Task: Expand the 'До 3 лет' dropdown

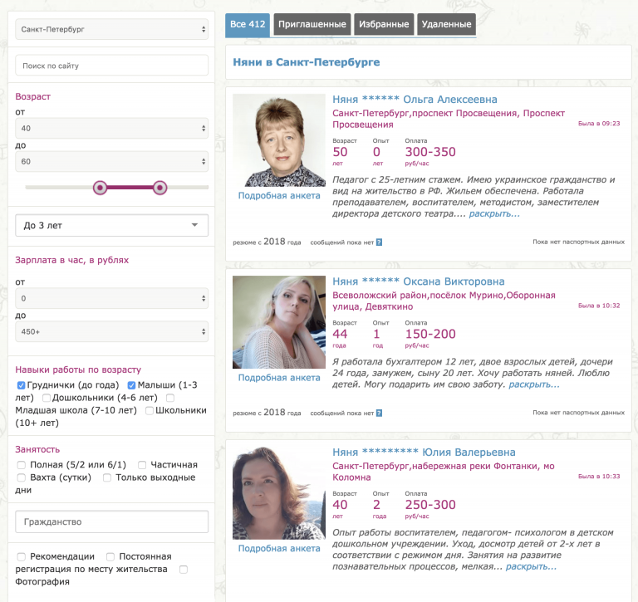Action: pos(112,225)
